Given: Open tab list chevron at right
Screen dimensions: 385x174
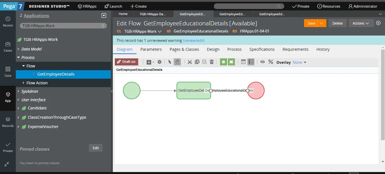Looking at the screenshot, I should (380, 14).
